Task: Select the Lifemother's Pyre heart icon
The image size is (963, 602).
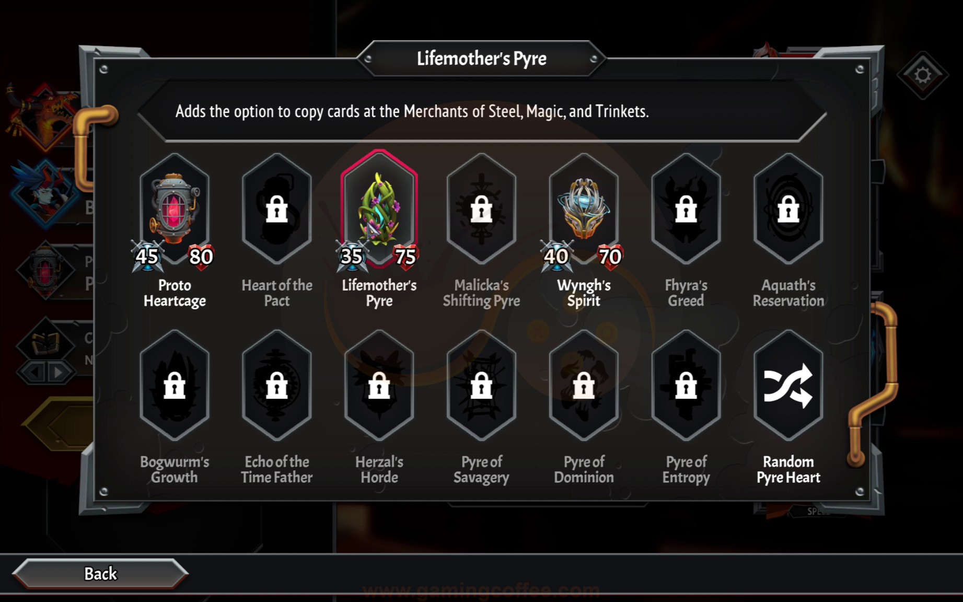Action: (379, 209)
